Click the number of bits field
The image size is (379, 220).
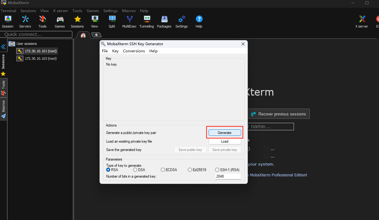(228, 176)
